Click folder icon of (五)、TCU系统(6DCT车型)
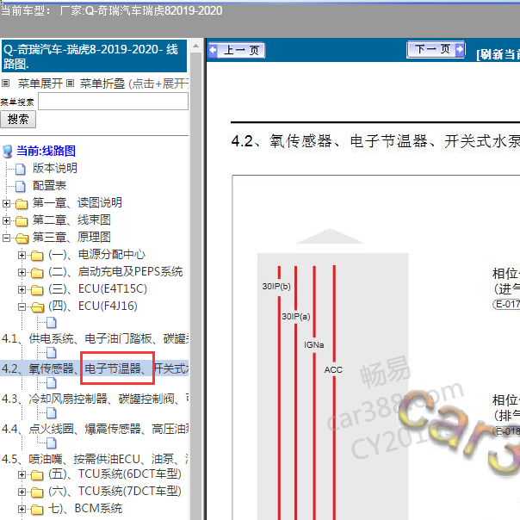The width and height of the screenshot is (520, 520). 37,475
